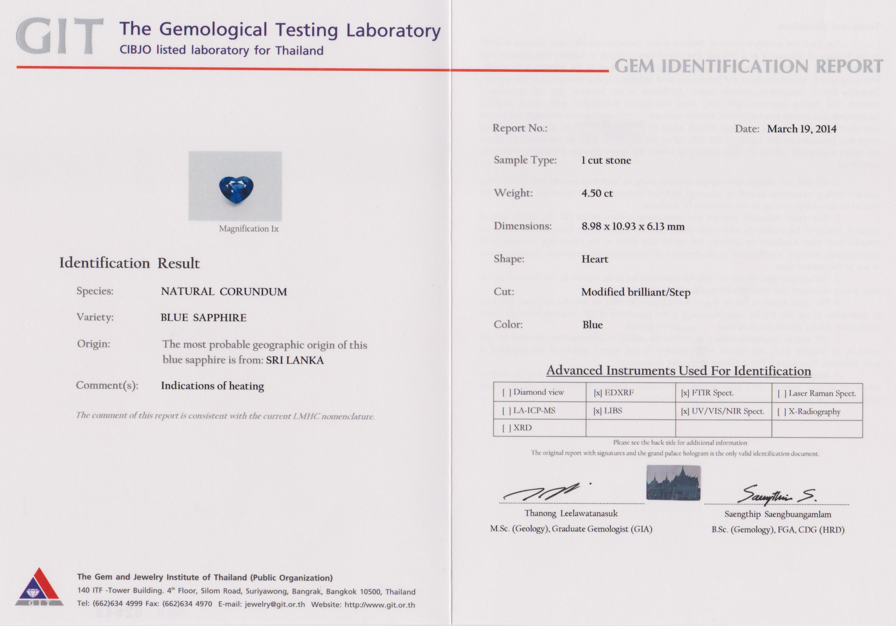Click the Diamond view checkbox

coord(506,393)
